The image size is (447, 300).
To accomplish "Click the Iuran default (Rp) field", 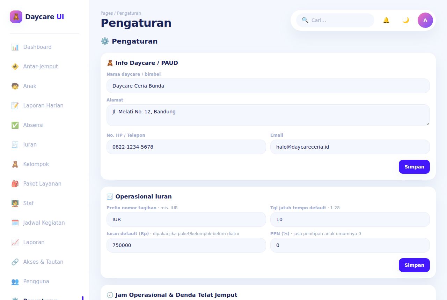I will [x=186, y=245].
